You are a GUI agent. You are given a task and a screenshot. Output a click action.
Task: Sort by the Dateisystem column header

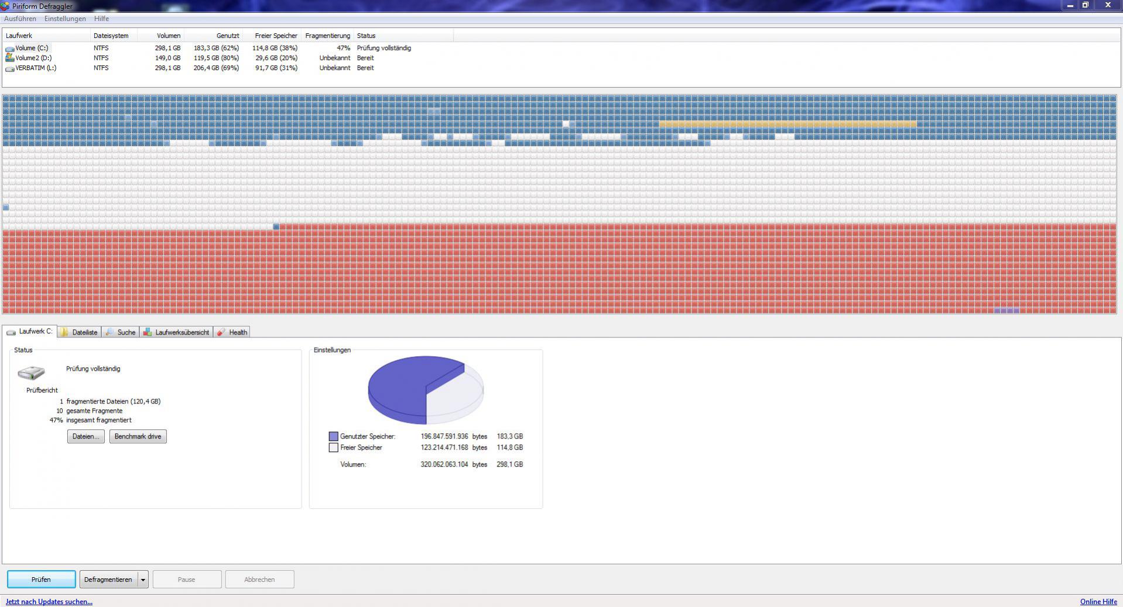[x=114, y=36]
